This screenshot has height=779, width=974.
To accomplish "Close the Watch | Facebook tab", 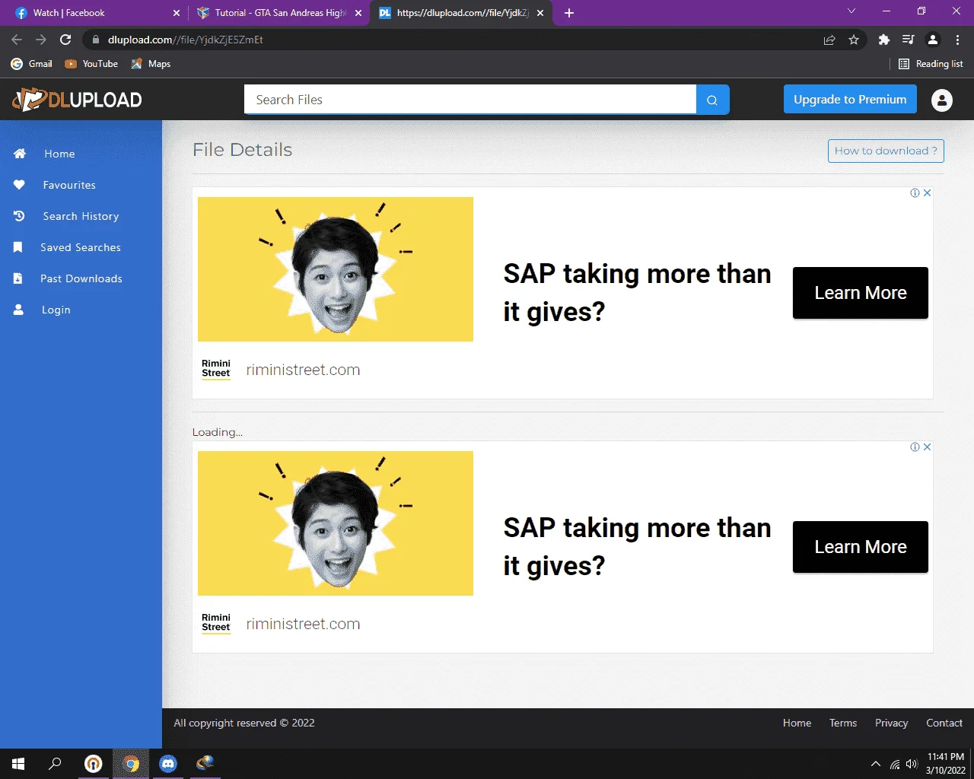I will [x=177, y=13].
